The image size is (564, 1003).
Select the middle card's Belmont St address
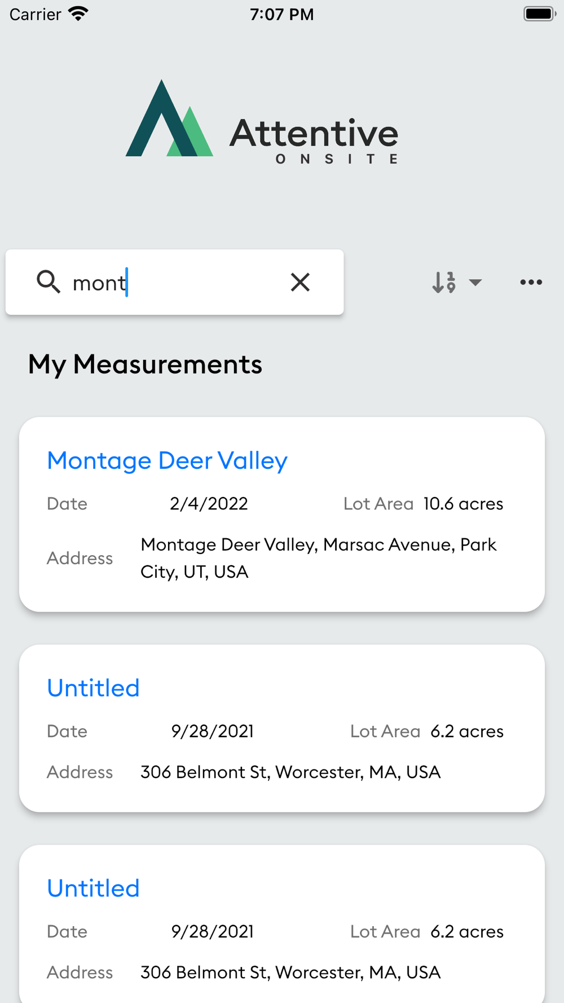coord(290,772)
